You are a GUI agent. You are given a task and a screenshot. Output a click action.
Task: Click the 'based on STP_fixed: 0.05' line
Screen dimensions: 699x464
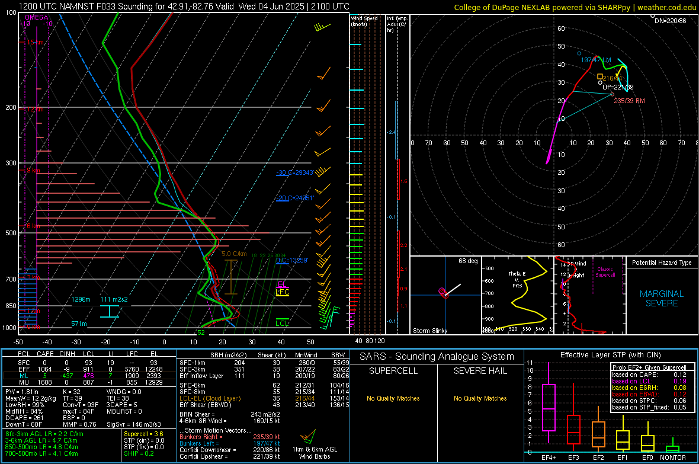649,407
